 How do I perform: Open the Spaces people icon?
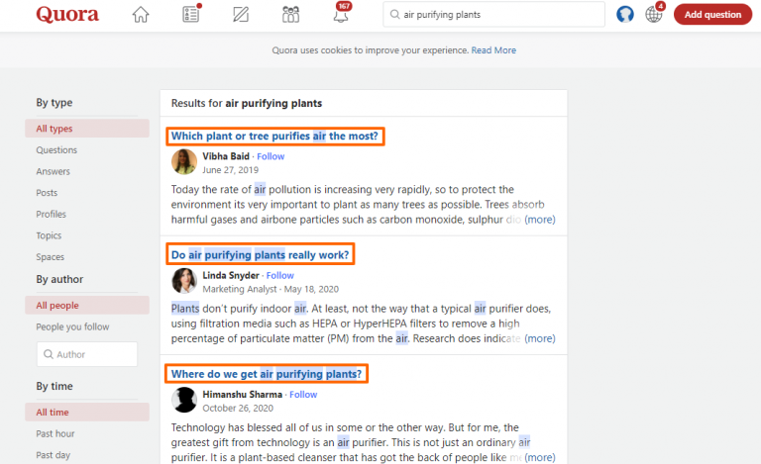tap(290, 15)
